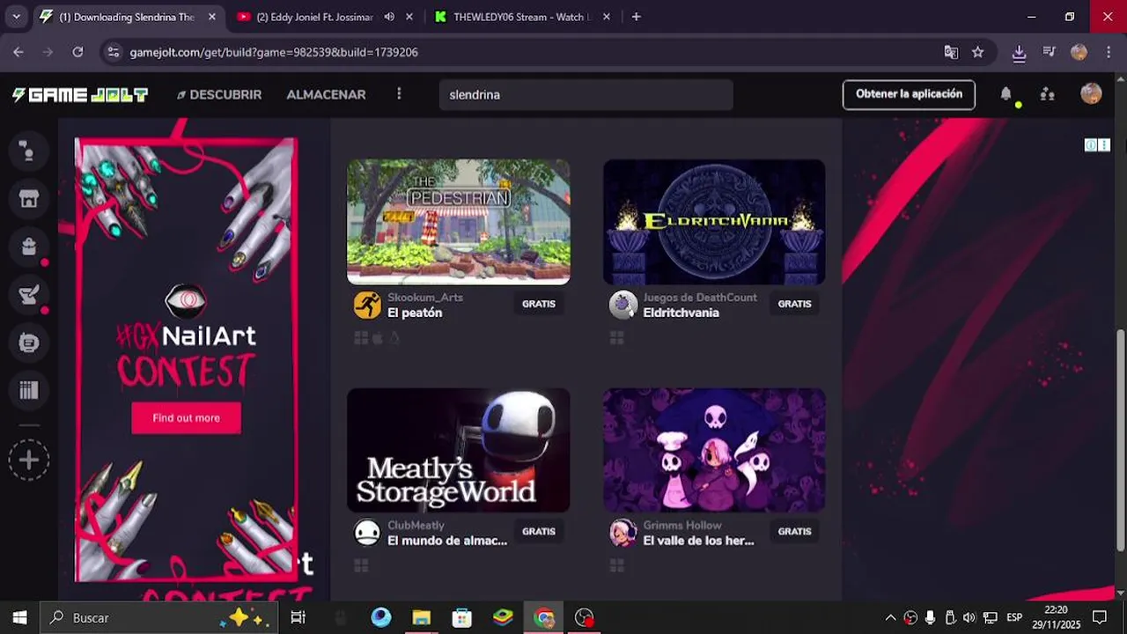The image size is (1127, 634).
Task: Show hidden system tray icons
Action: pos(890,618)
